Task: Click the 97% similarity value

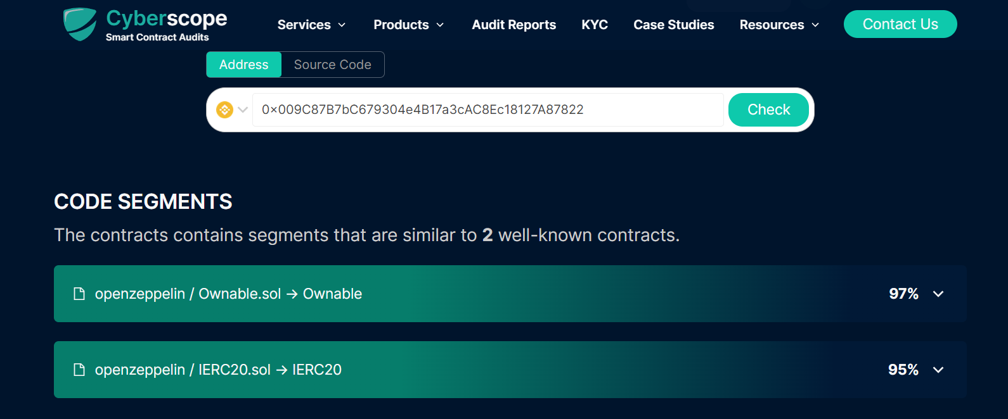Action: point(903,294)
